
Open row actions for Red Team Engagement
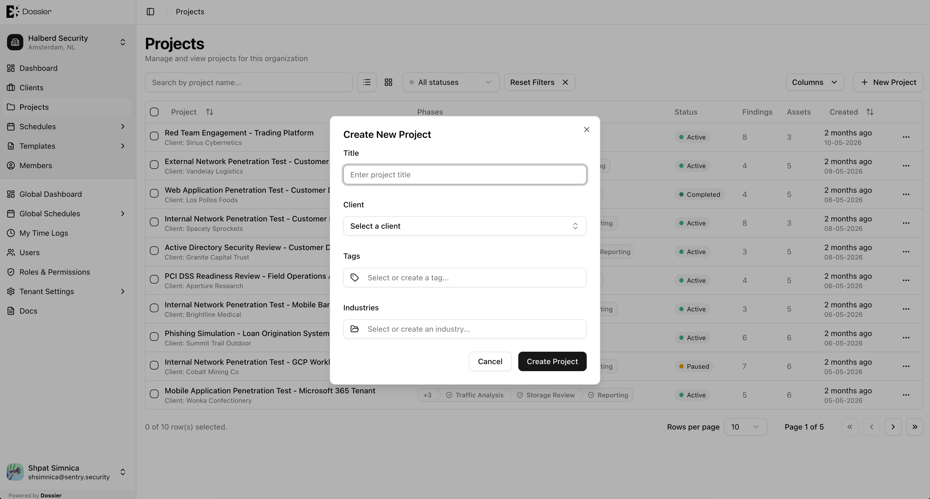click(906, 137)
